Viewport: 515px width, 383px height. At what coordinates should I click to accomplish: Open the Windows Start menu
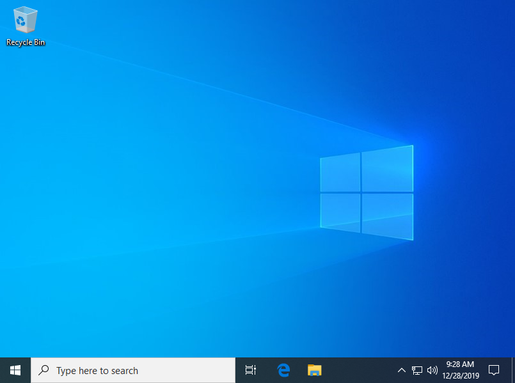click(x=15, y=370)
